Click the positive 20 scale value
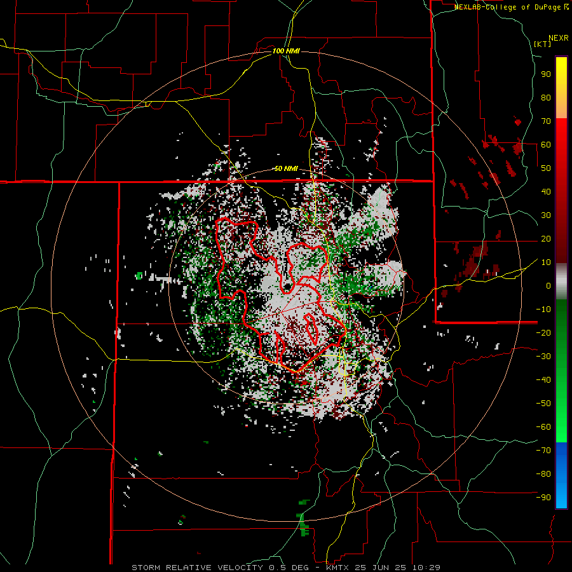 pos(546,238)
